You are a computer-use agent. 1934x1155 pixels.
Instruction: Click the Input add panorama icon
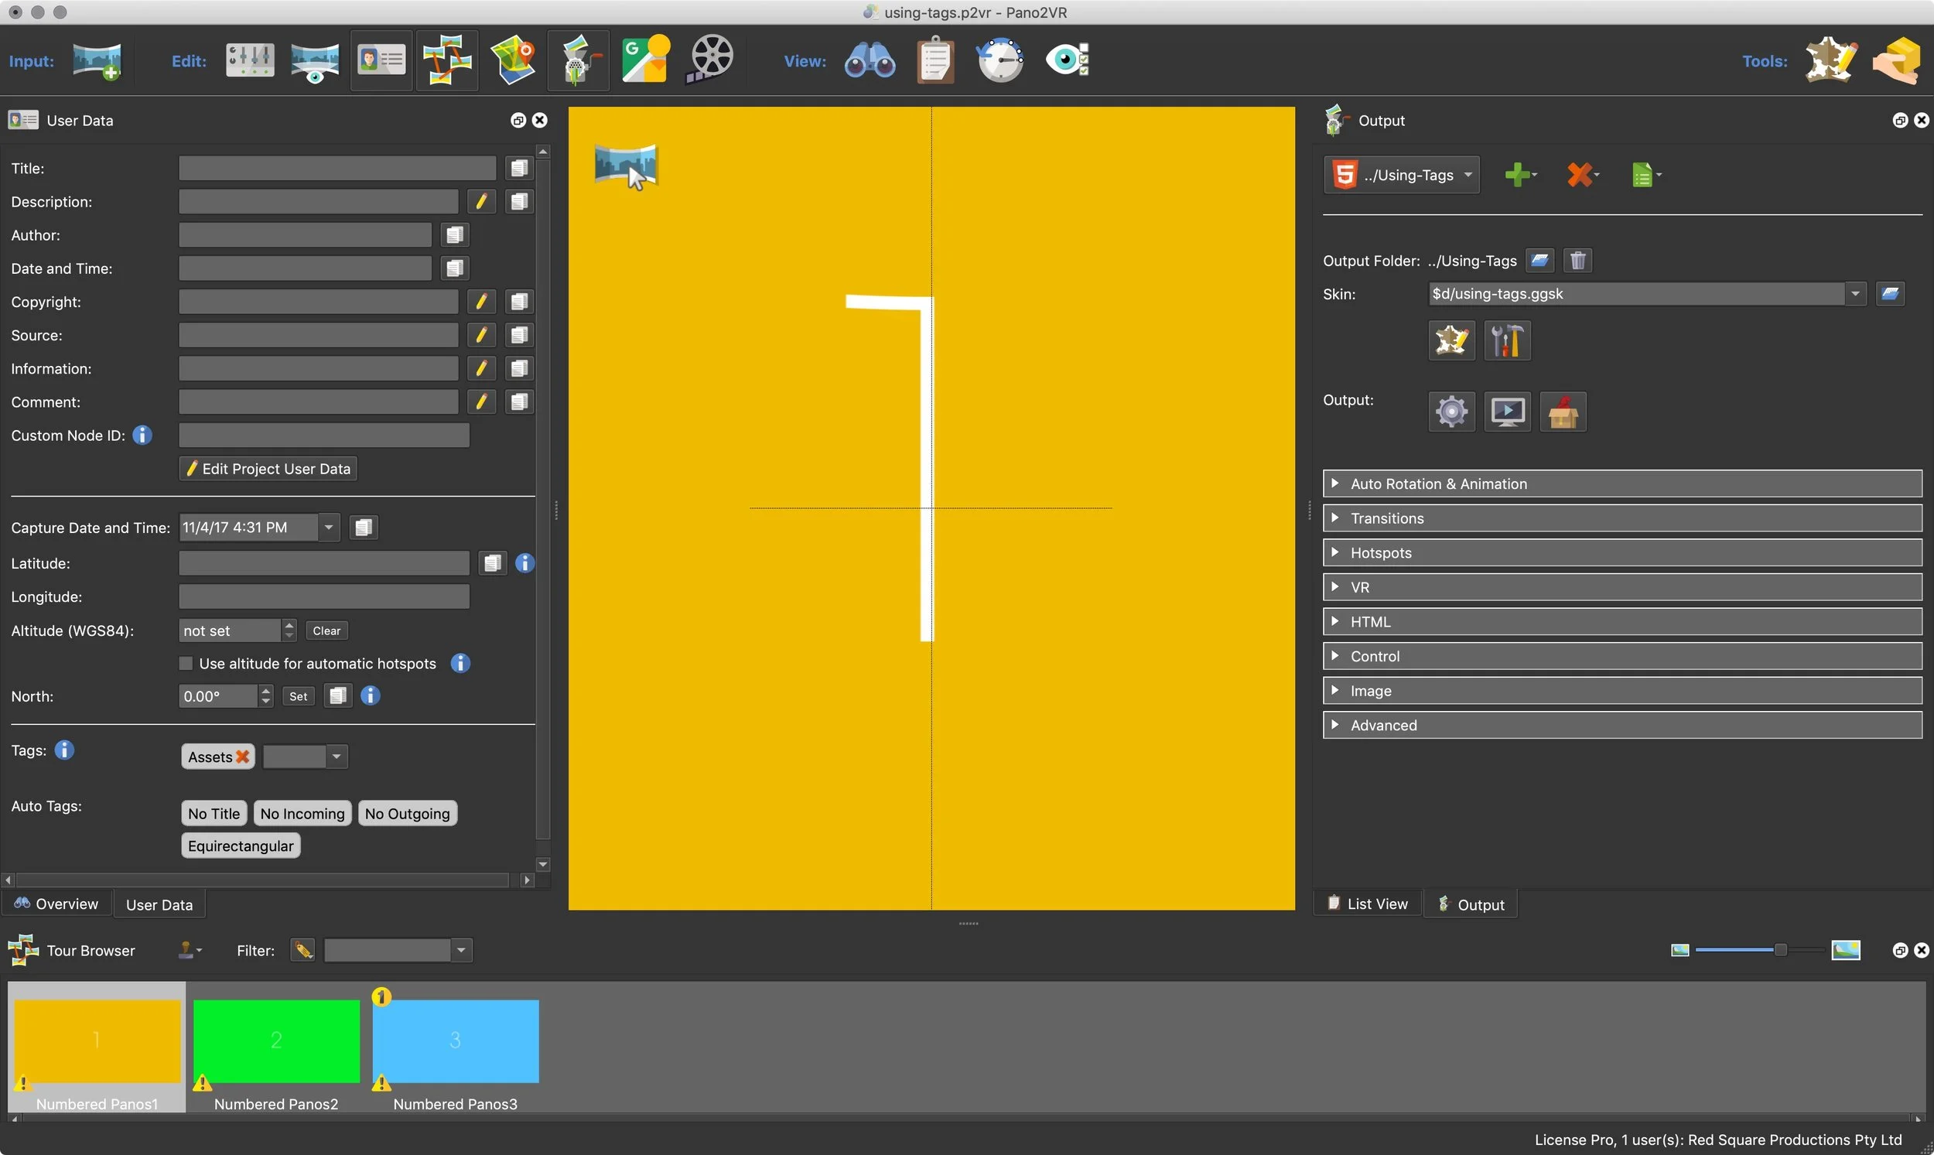97,60
